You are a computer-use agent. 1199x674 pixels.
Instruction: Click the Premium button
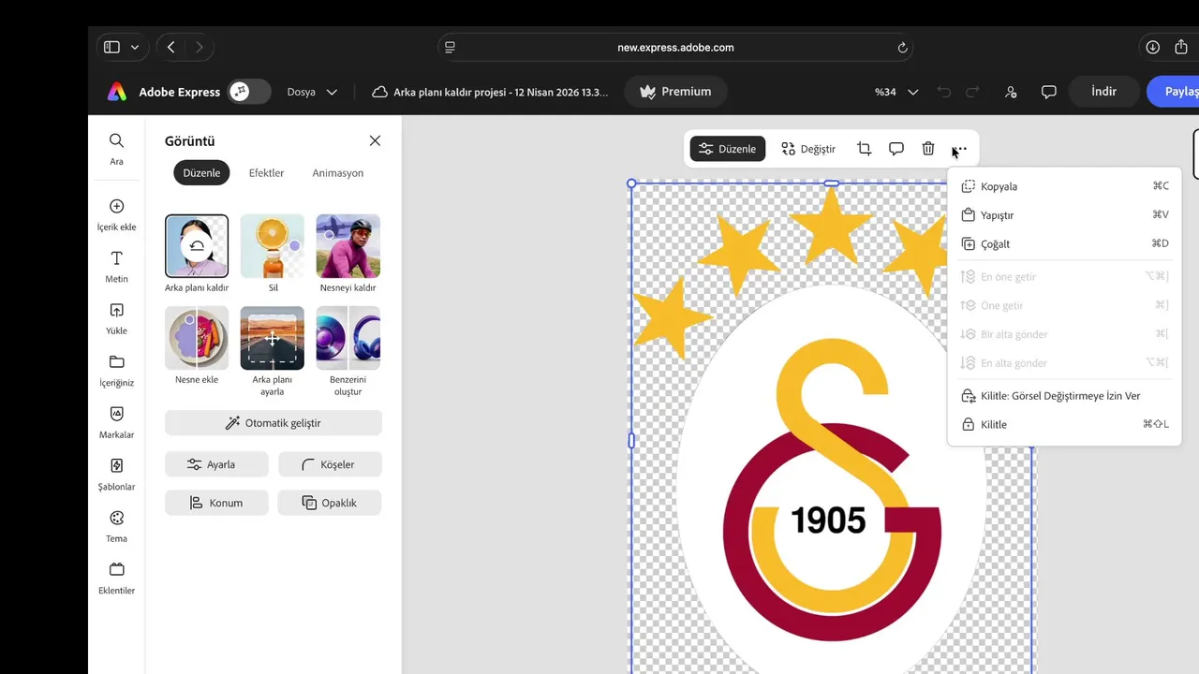pyautogui.click(x=675, y=92)
